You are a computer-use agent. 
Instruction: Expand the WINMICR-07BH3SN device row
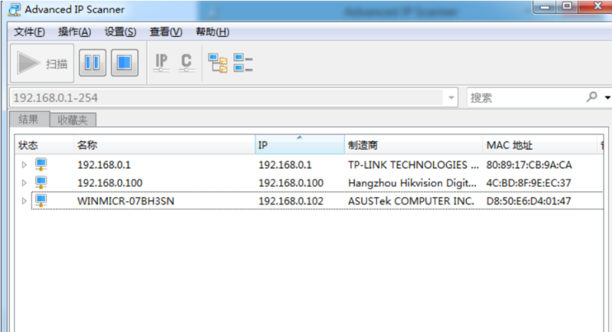(x=24, y=201)
